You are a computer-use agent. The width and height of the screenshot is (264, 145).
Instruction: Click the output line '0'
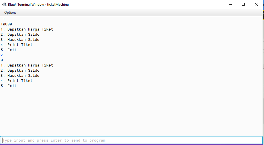point(2,60)
